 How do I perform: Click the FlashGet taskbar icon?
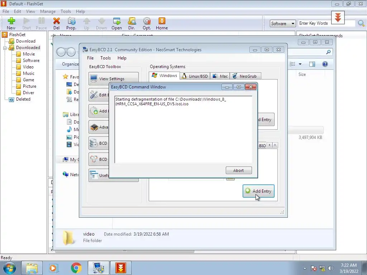[x=121, y=268]
